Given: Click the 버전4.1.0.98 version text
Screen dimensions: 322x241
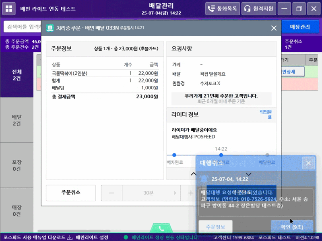Looking at the screenshot, I should [x=307, y=237].
